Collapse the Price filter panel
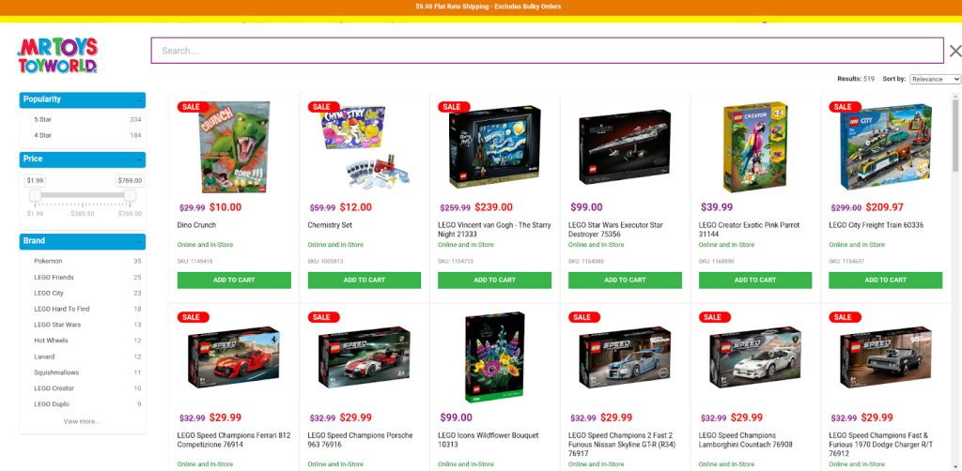Viewport: 962px width, 471px height. click(x=139, y=160)
